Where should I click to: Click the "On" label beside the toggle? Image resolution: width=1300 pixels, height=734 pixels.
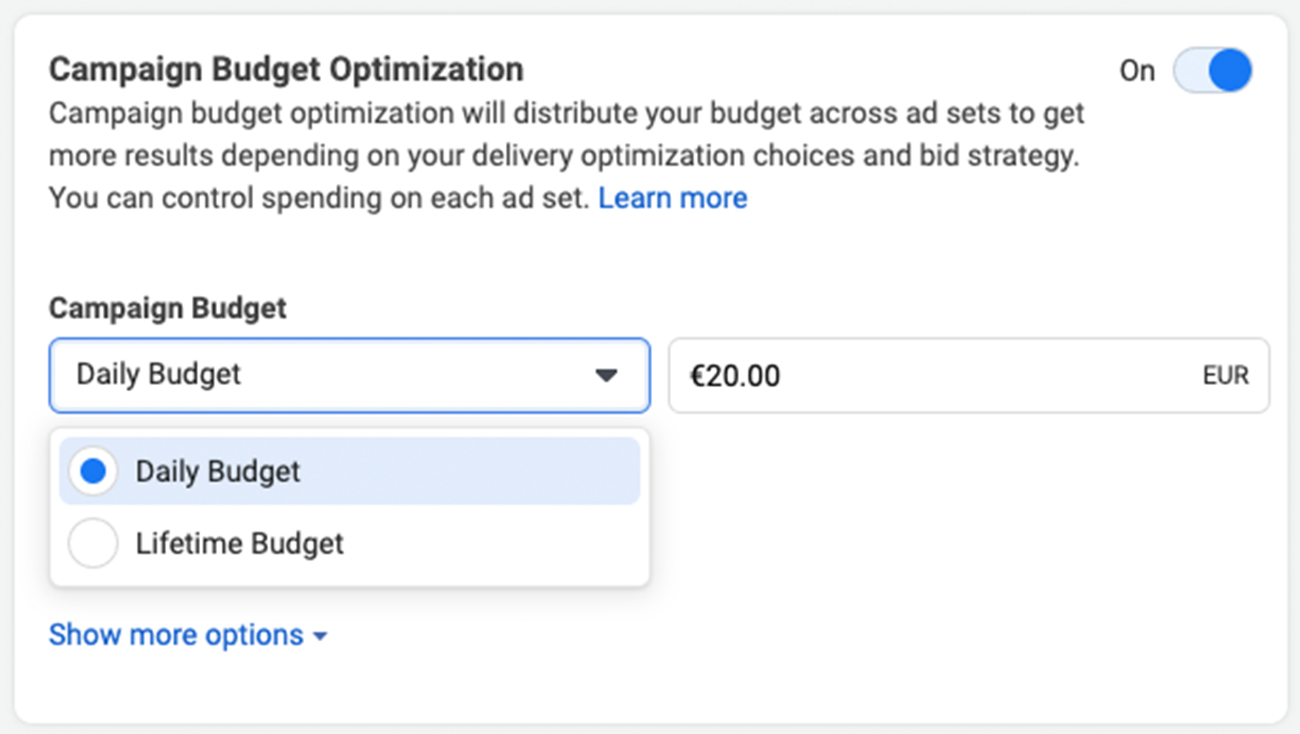(x=1137, y=71)
